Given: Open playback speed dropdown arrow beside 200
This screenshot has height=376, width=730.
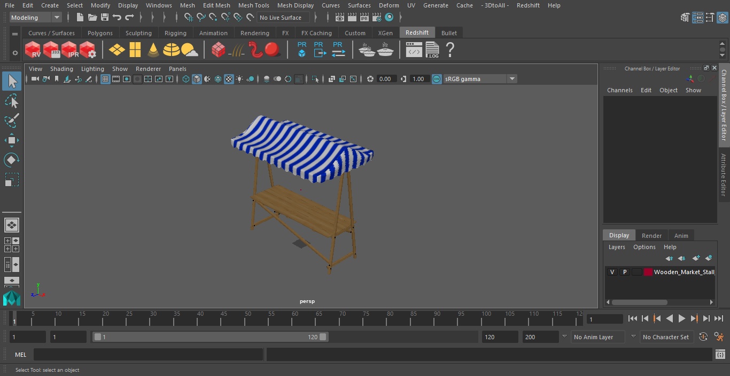Looking at the screenshot, I should [564, 337].
